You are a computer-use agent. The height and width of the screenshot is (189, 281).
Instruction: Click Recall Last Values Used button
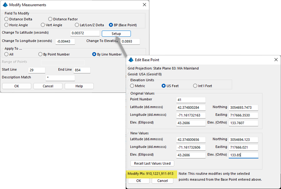tap(152, 163)
